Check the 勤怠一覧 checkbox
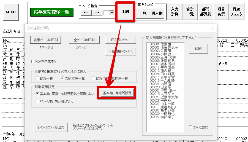Screen dimensions: 248x142 click(37, 78)
